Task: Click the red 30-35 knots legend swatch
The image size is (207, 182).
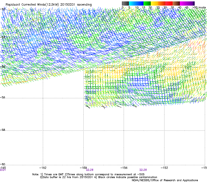Action: click(169, 3)
